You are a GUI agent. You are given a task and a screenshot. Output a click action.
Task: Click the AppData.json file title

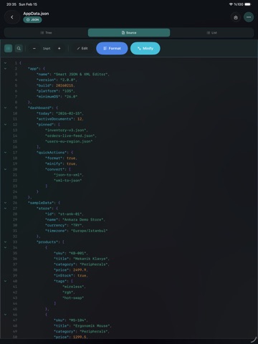click(x=36, y=14)
